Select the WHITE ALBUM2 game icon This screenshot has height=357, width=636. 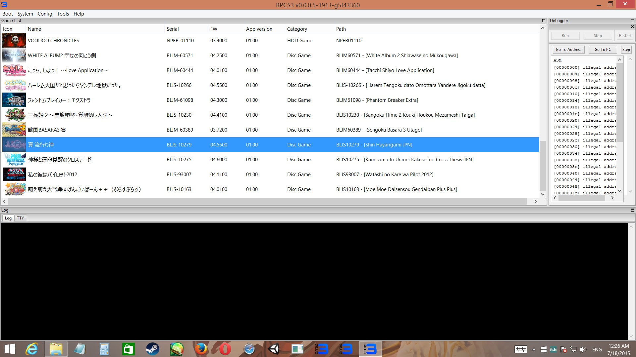click(14, 56)
